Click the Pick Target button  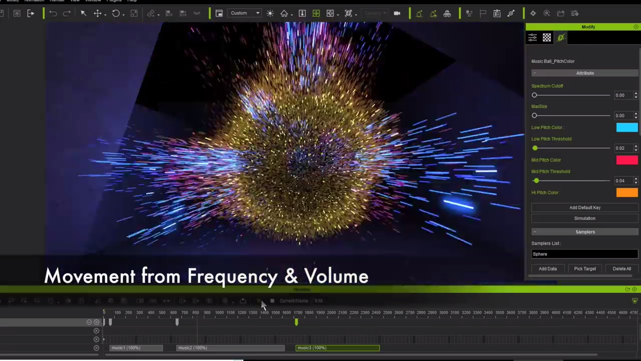pyautogui.click(x=584, y=269)
